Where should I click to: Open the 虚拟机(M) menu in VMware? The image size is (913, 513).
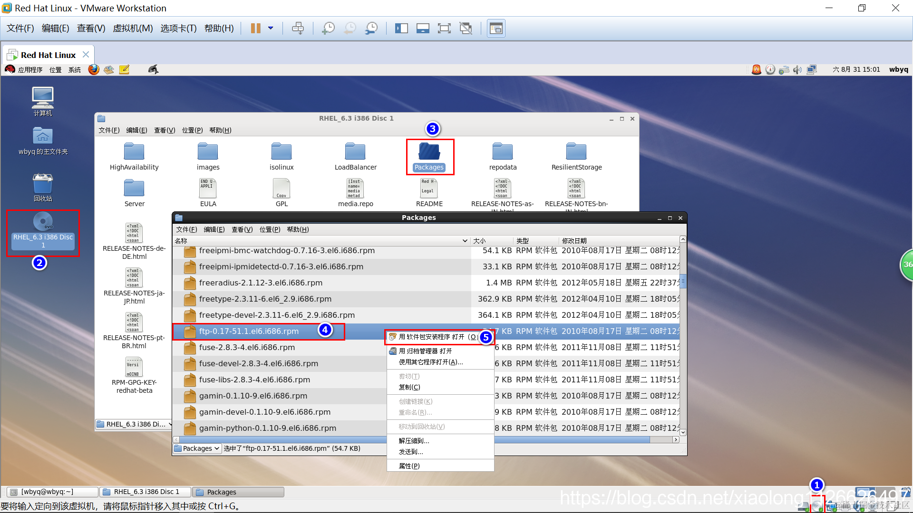(133, 28)
